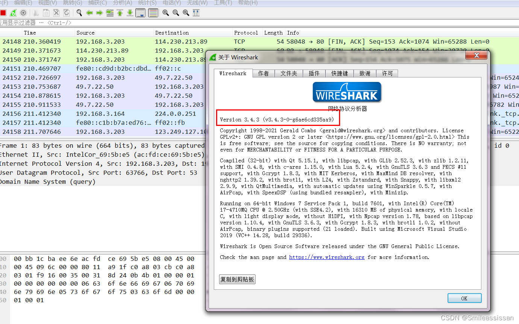Go back in packet history

(x=89, y=12)
